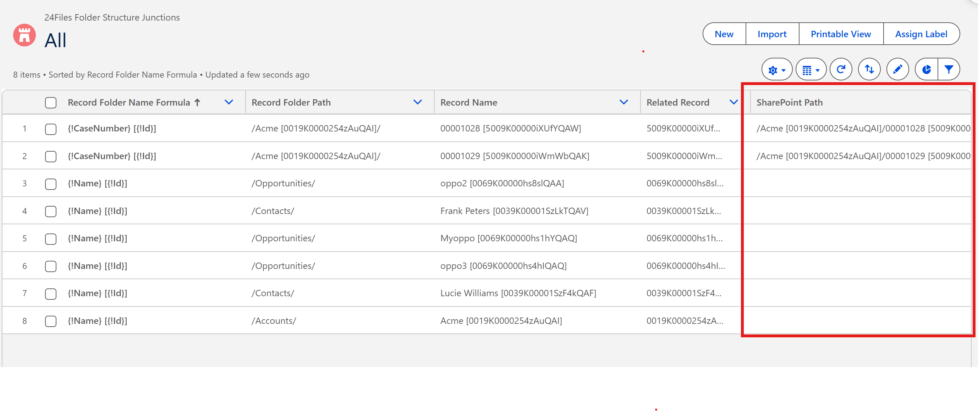
Task: Open the filter funnel panel
Action: (949, 69)
